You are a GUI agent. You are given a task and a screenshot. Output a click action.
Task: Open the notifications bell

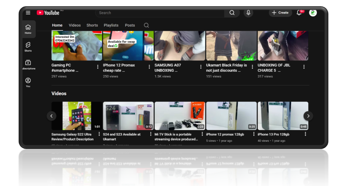coord(300,13)
